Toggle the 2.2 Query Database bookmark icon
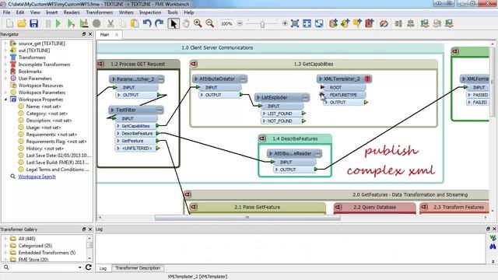The image size is (498, 280). point(338,207)
